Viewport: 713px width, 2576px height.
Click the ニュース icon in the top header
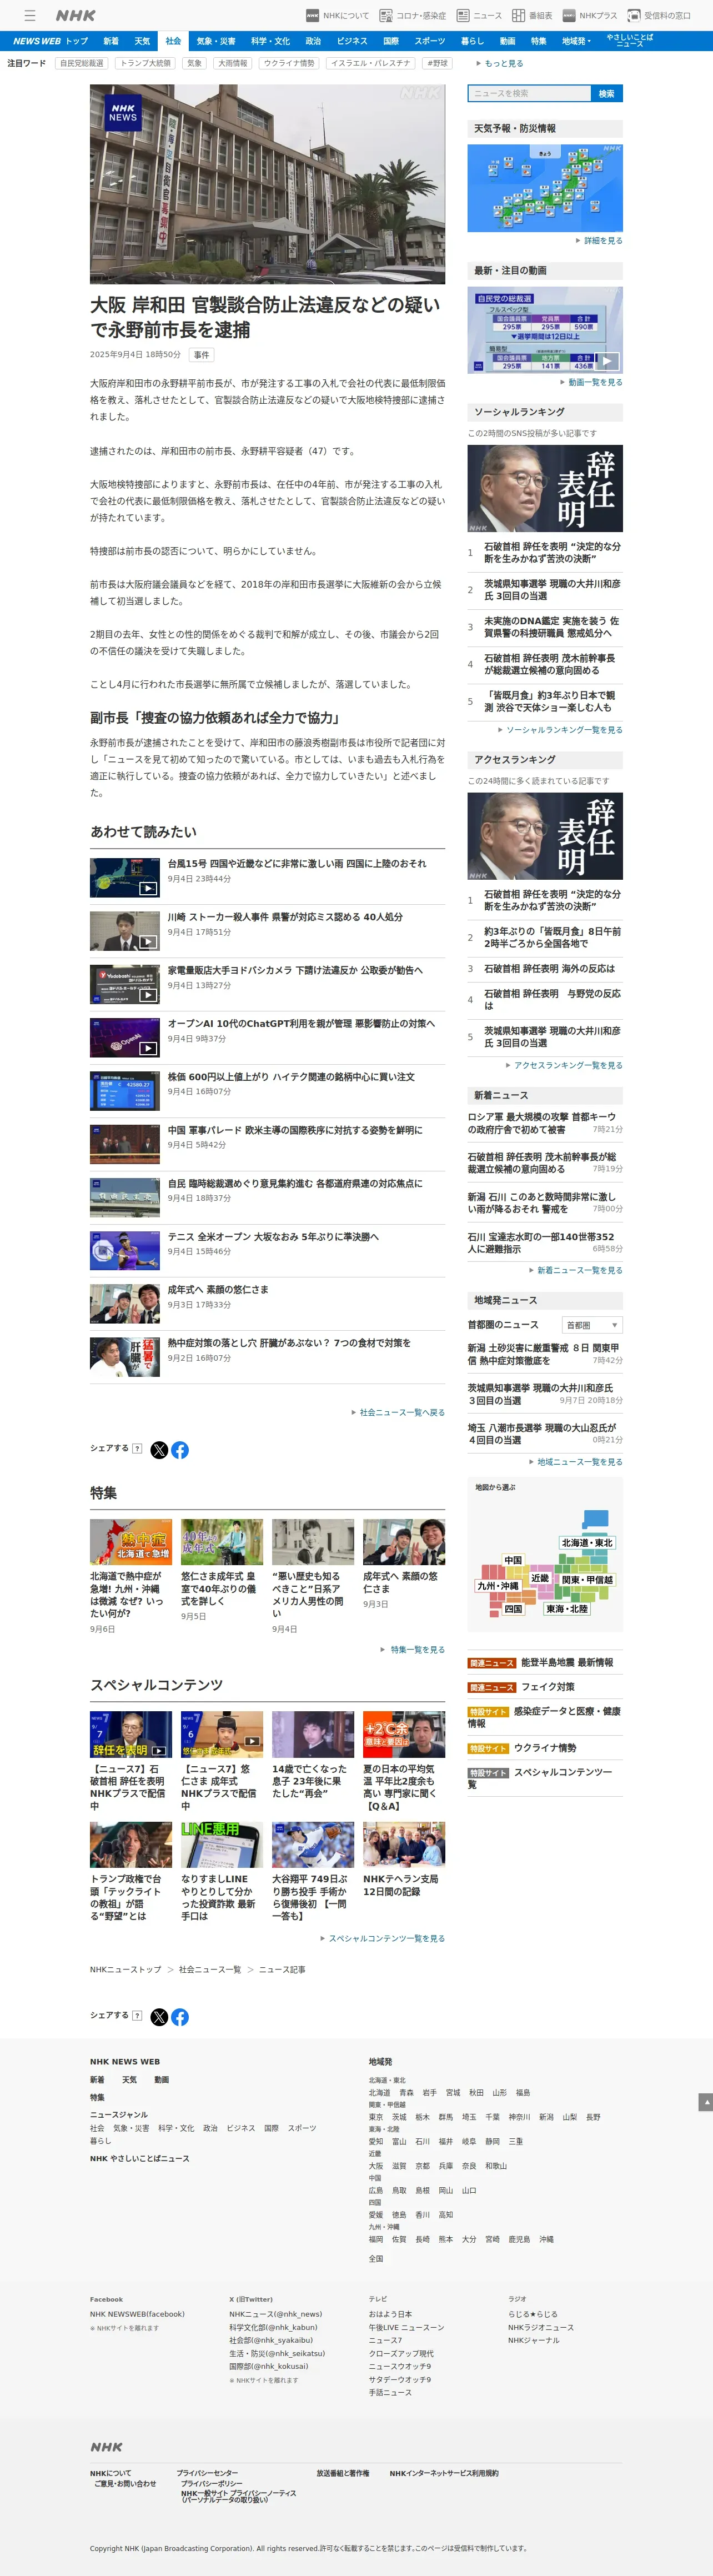pos(479,15)
